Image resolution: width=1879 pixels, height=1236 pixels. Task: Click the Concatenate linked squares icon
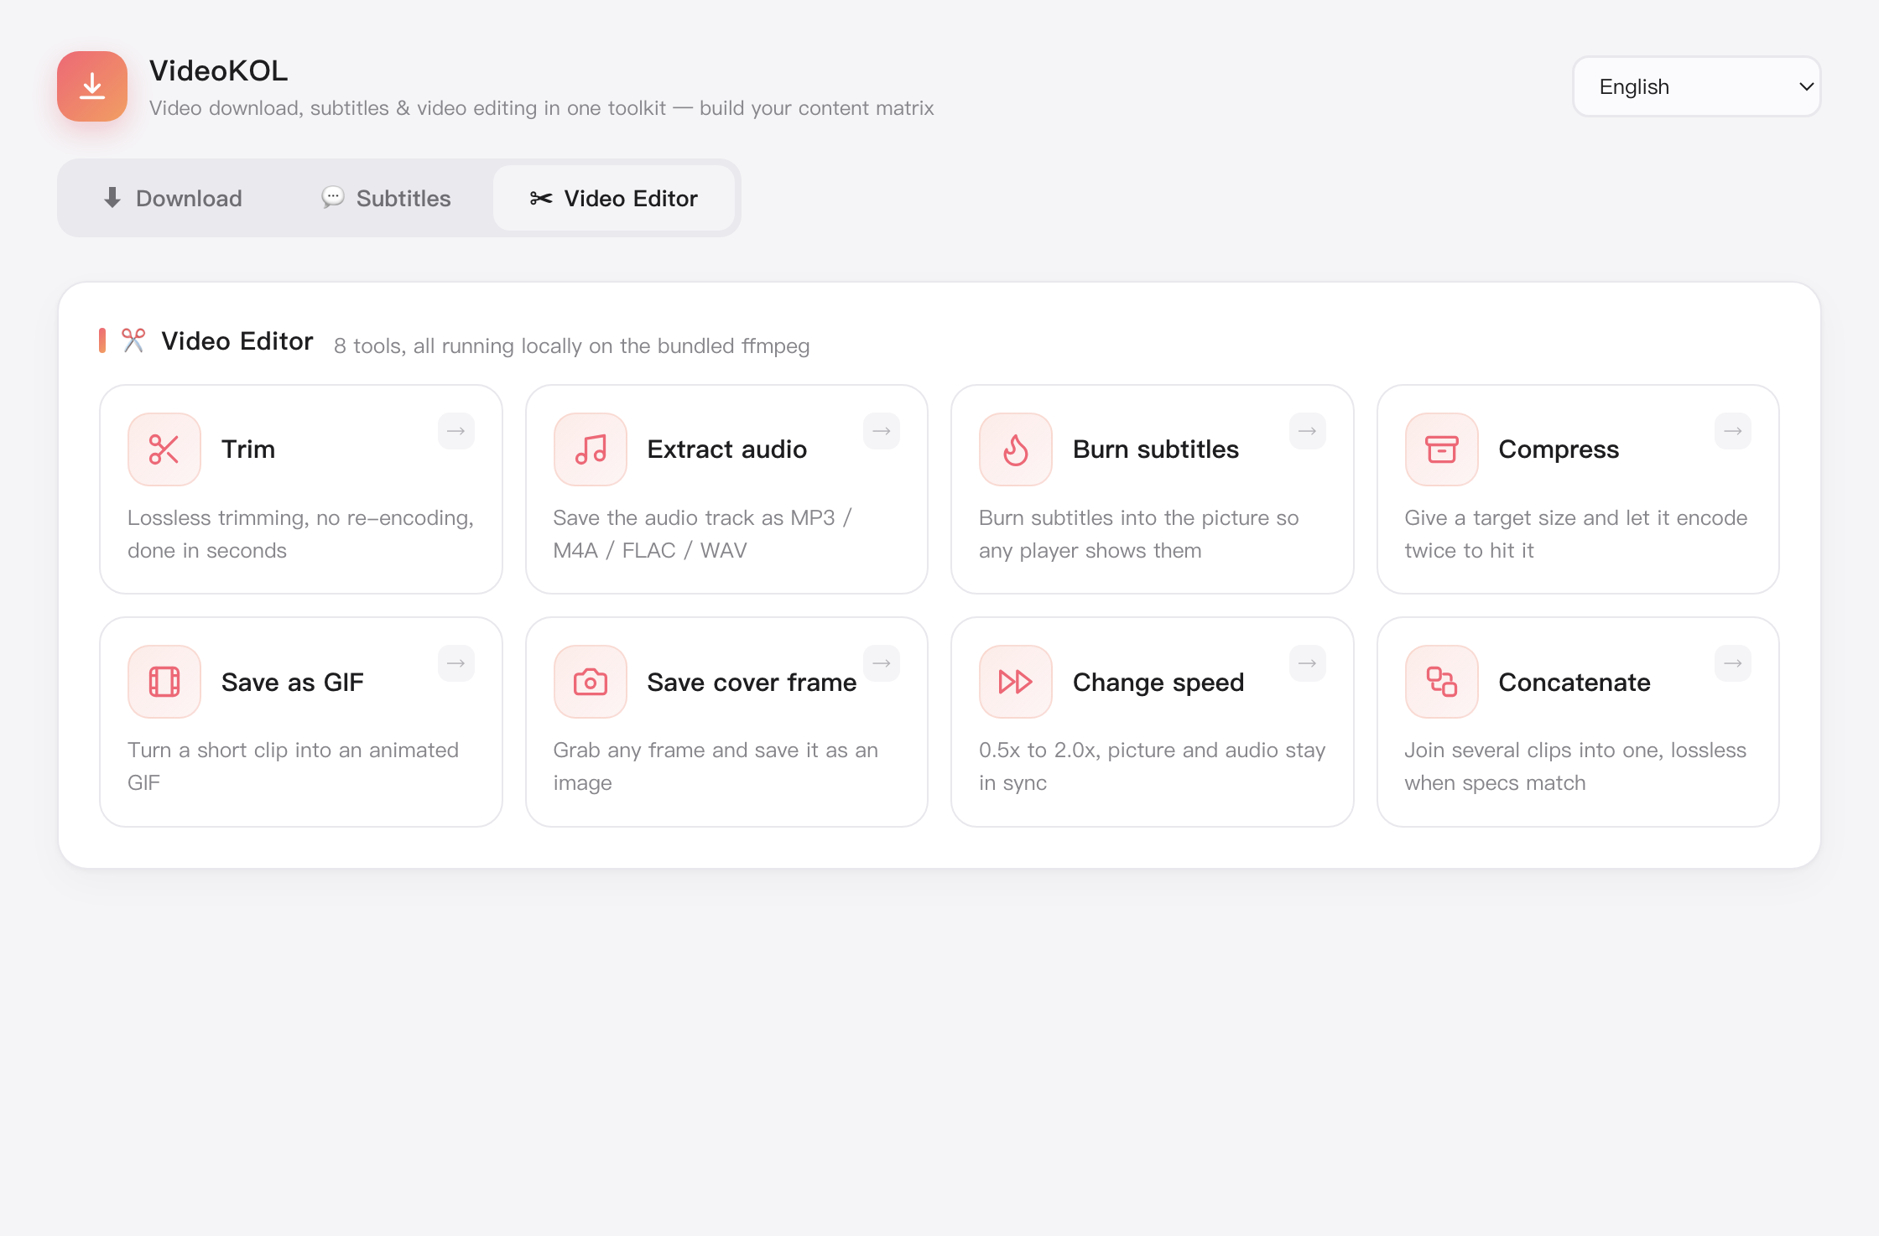click(x=1442, y=682)
